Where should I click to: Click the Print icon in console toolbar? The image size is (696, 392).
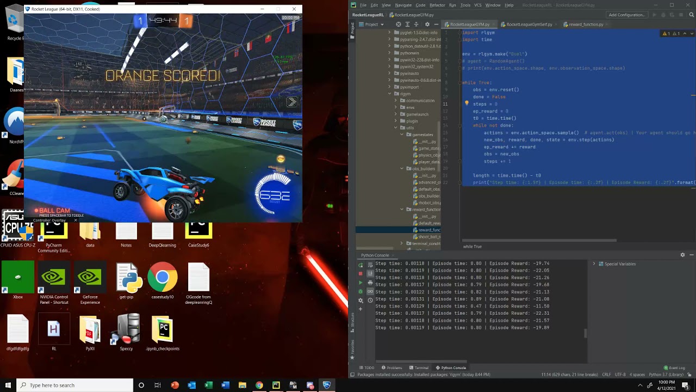[370, 283]
